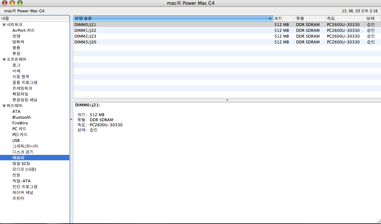The width and height of the screenshot is (381, 224).
Task: Show USB device information
Action: [x=16, y=140]
